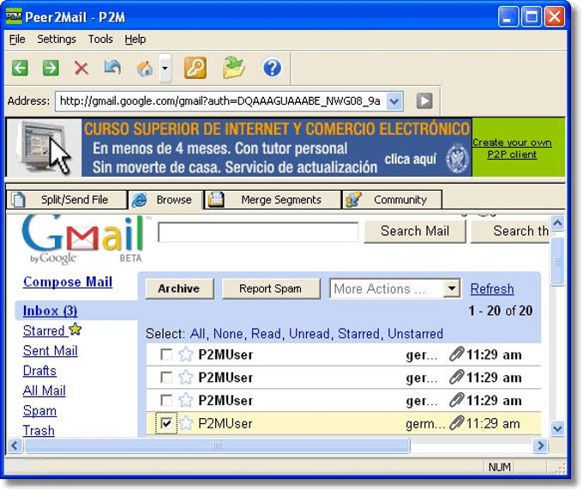Viewport: 583px width, 491px height.
Task: Click the Select None link
Action: (x=228, y=334)
